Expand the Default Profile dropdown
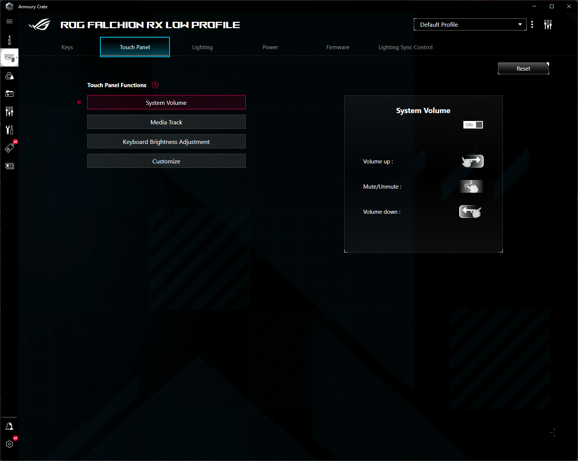This screenshot has height=461, width=578. click(470, 24)
